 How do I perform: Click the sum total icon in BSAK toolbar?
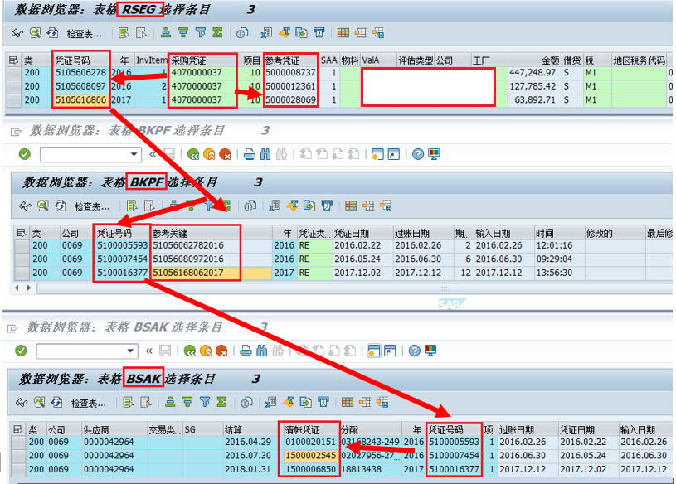[222, 402]
